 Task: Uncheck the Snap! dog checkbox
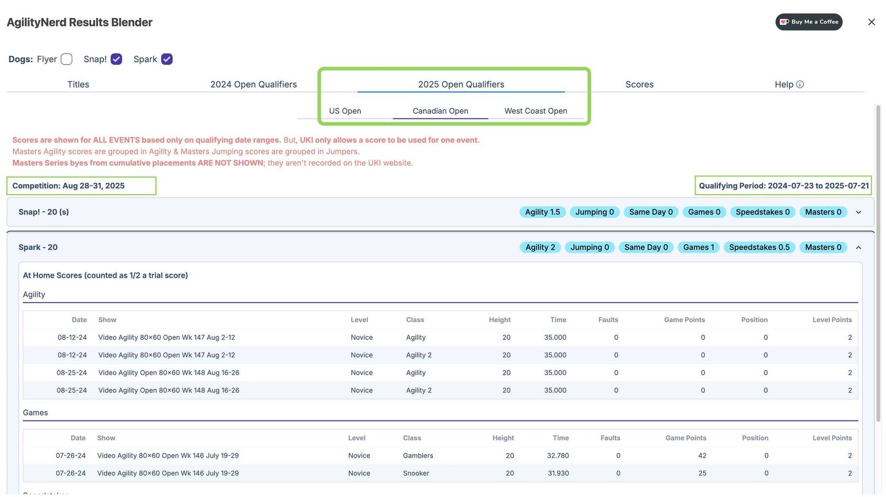(116, 59)
